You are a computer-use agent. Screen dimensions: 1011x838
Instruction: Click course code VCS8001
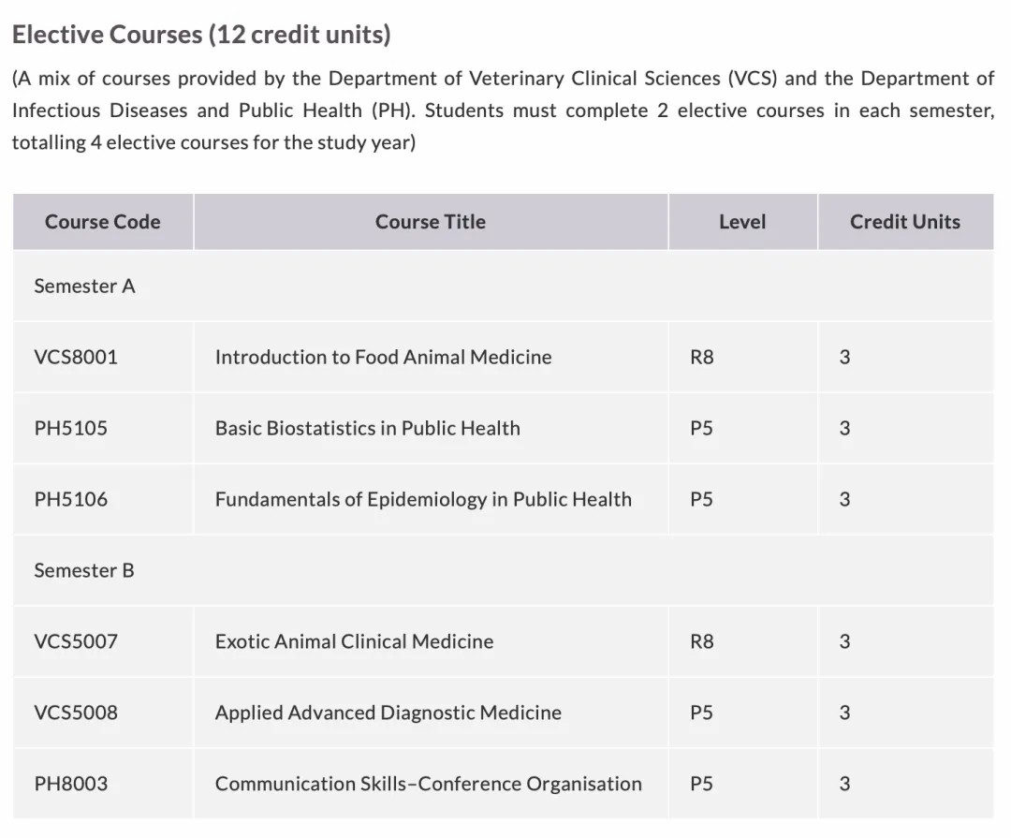76,357
